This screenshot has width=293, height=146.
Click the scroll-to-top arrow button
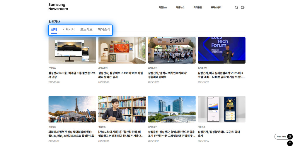coord(290,143)
